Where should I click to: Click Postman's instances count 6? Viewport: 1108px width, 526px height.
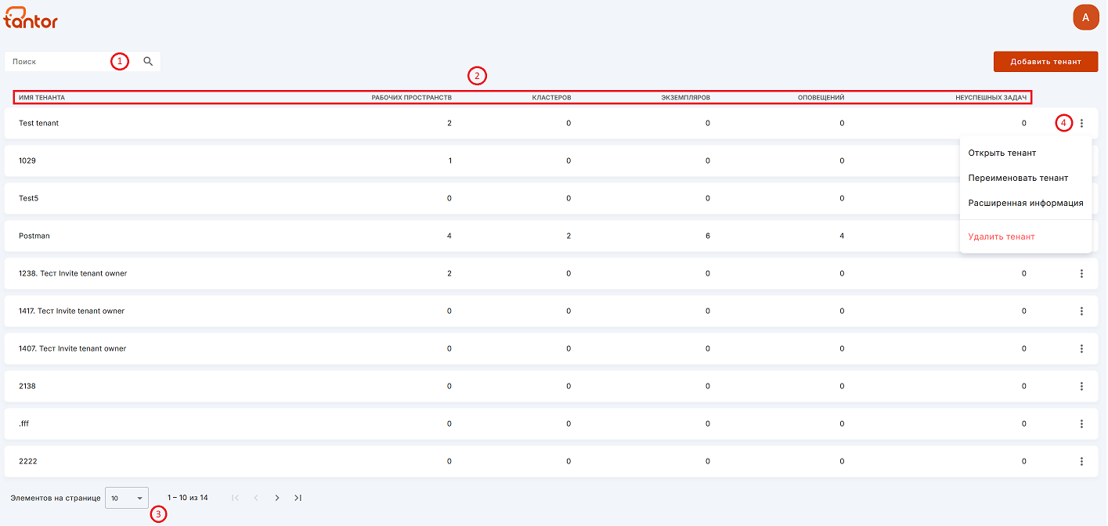pos(707,236)
